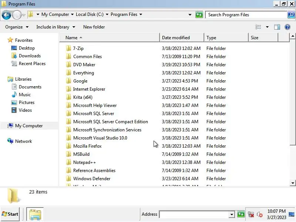Viewport: 296px width, 222px height.
Task: Click the search magnifier button
Action: click(291, 14)
